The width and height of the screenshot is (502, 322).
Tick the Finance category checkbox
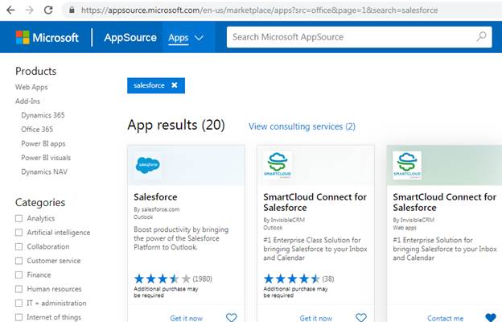pos(19,275)
